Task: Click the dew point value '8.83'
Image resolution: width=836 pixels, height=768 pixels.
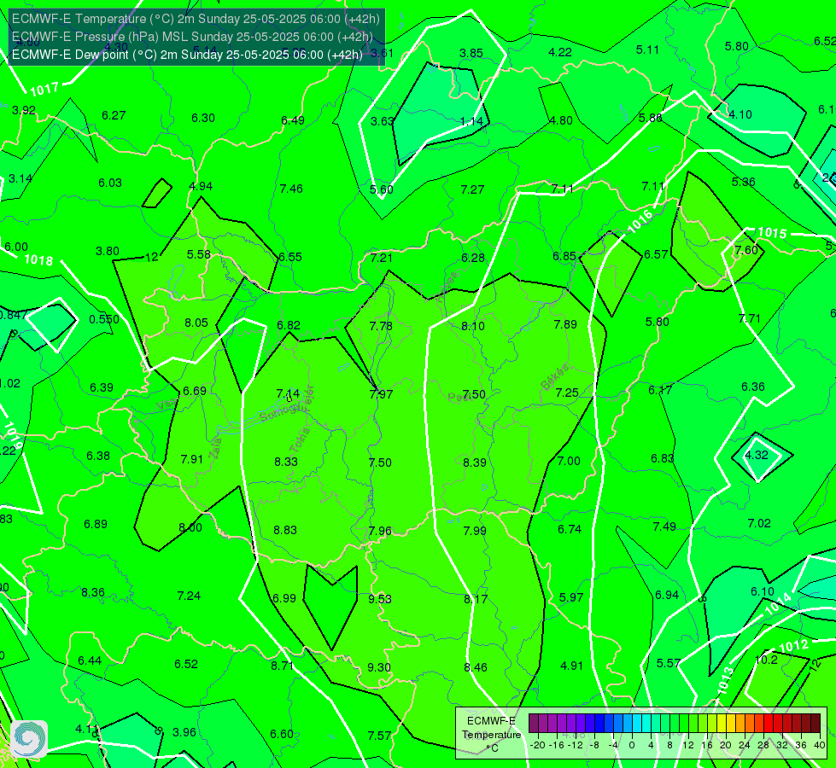Action: [x=285, y=530]
